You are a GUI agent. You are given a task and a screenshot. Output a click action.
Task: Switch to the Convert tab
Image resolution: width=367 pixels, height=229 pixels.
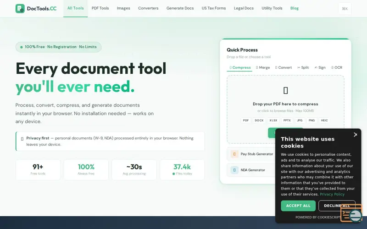pos(284,67)
